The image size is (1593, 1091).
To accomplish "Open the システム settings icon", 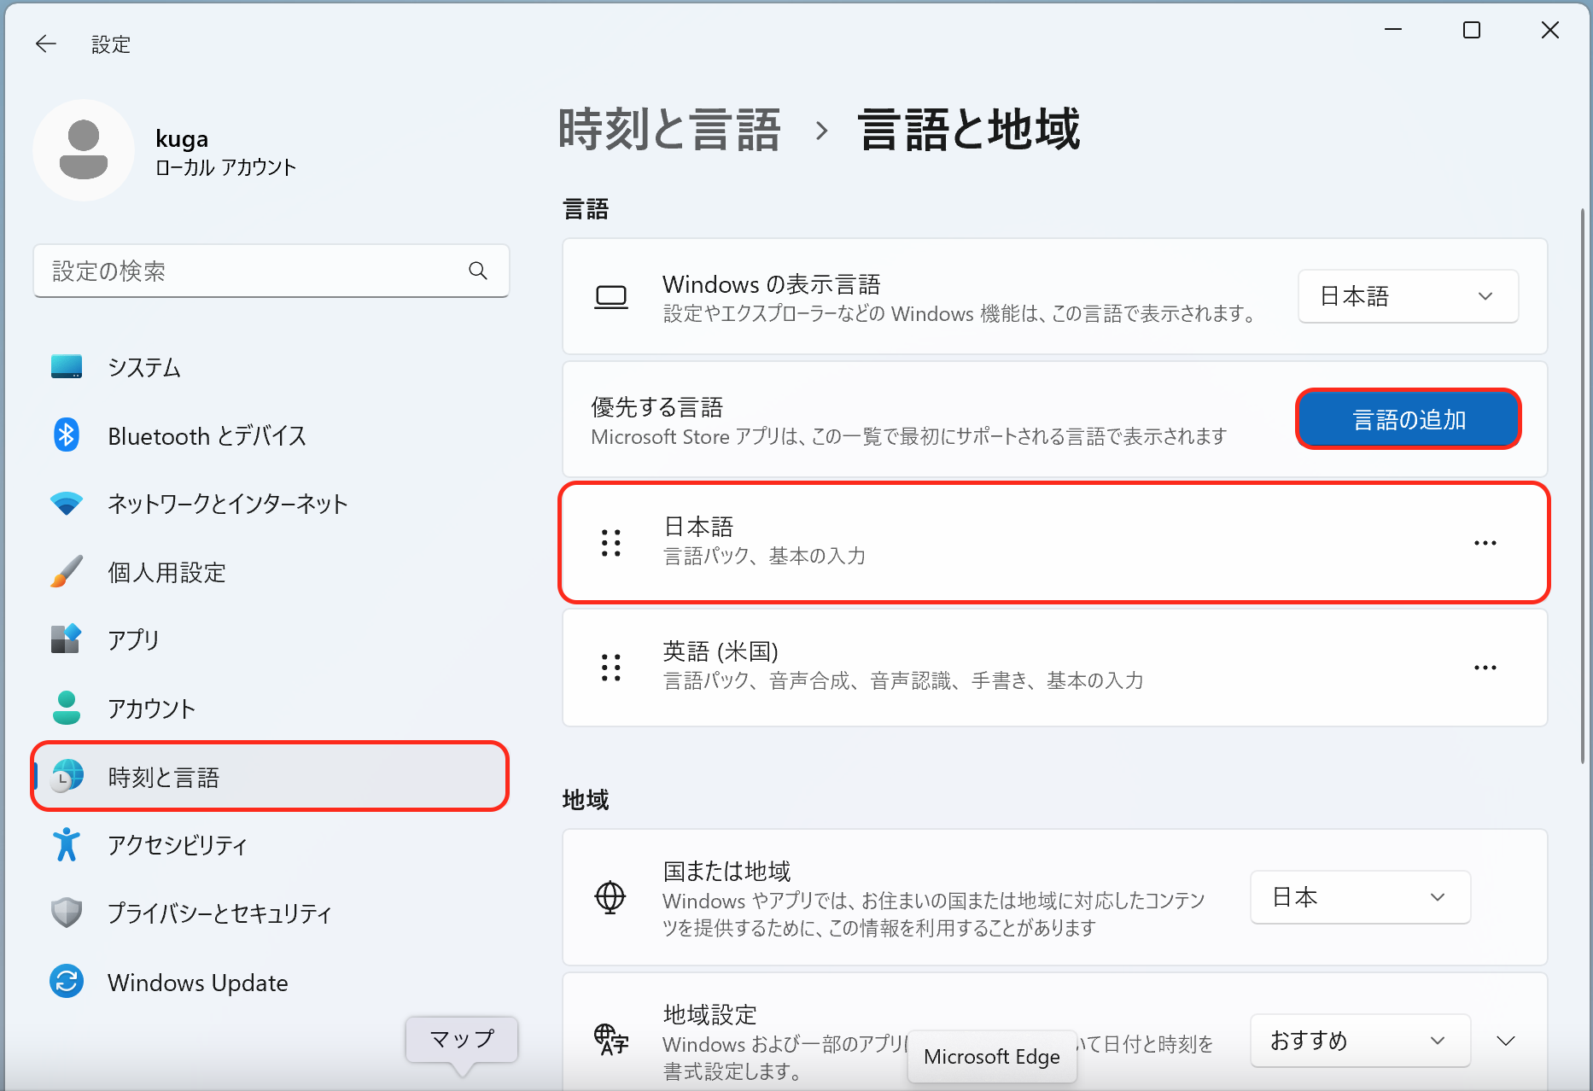I will coord(67,367).
